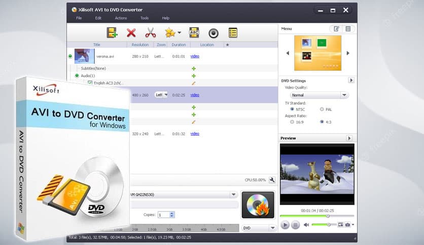Screen dimensions: 424x245
Task: Click the menu list view icon
Action: (348, 29)
